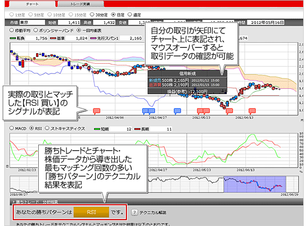
Task: Click the highlighted blue range in overview chart
Action: coord(255,185)
